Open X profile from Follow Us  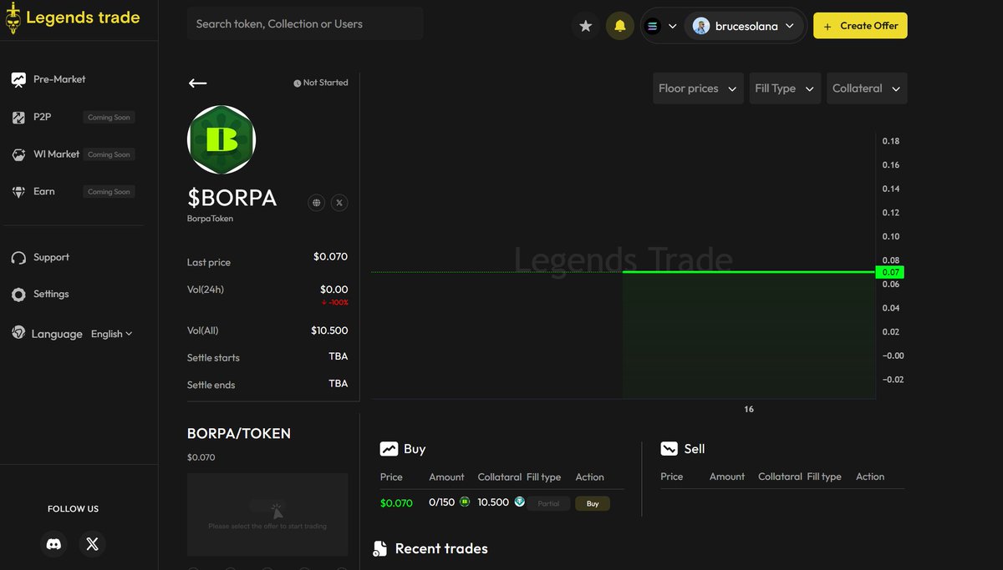point(92,544)
